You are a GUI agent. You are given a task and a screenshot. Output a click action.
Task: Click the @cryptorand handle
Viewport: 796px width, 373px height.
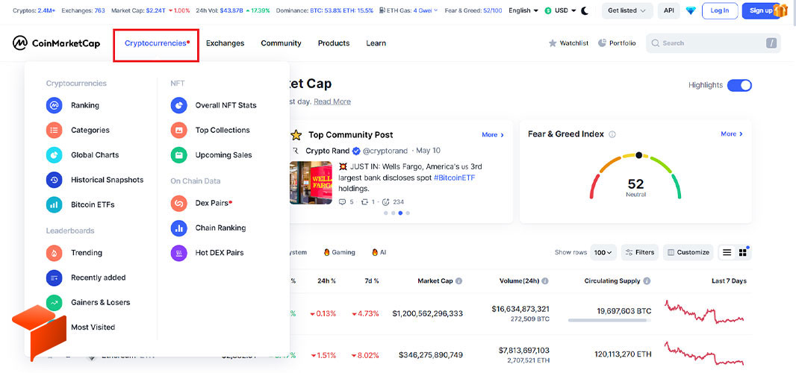pyautogui.click(x=386, y=151)
